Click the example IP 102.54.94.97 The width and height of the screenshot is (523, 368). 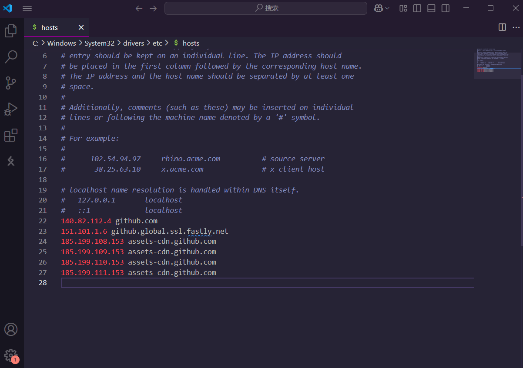point(115,159)
